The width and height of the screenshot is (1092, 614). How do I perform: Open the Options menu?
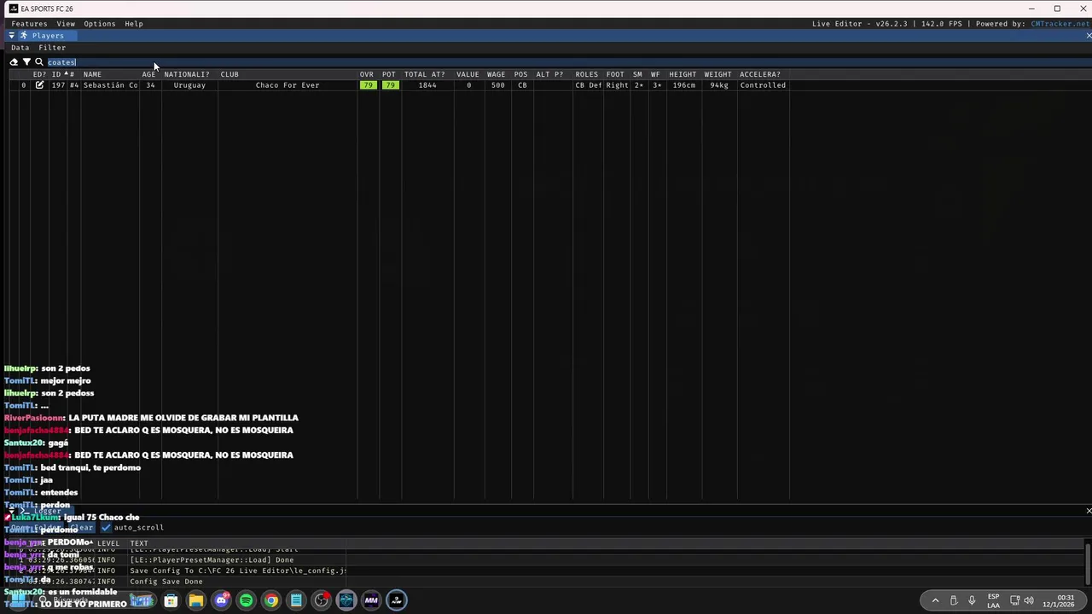[x=99, y=24]
